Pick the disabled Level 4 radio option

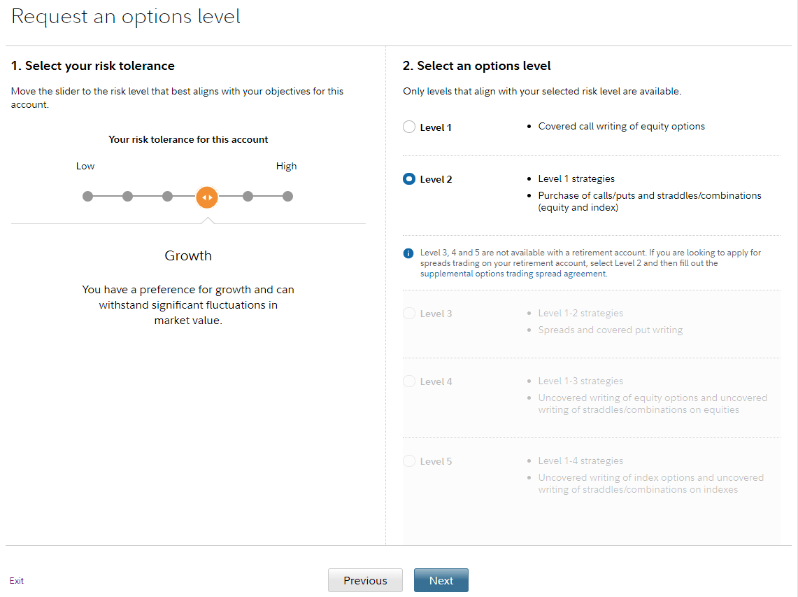[x=409, y=381]
